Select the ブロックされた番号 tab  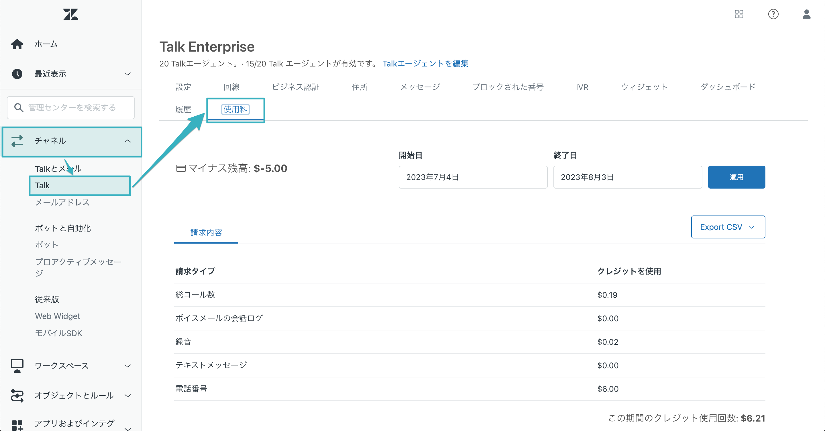(508, 87)
